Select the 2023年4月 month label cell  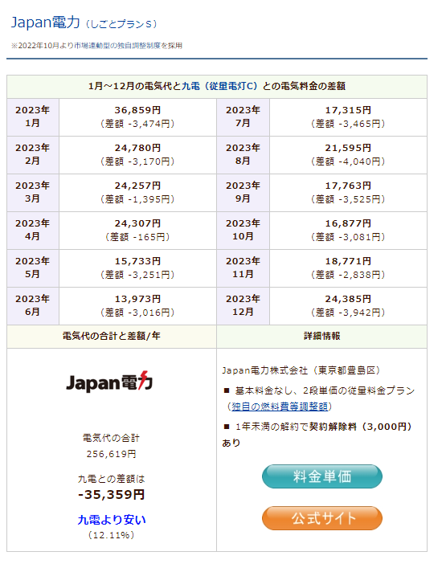click(x=33, y=231)
